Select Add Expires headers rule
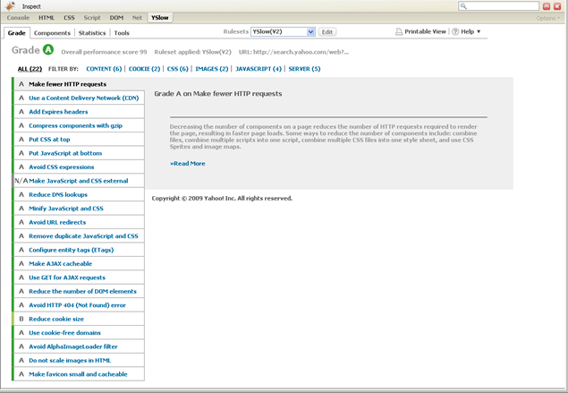 (79, 112)
